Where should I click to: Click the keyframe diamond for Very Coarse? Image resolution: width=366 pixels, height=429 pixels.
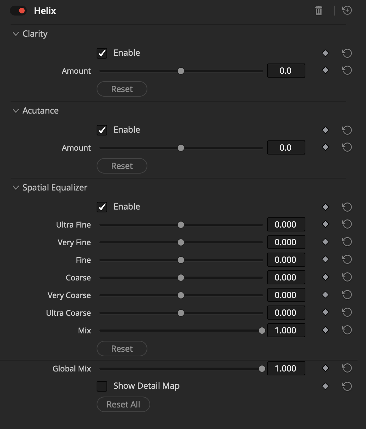tap(325, 295)
